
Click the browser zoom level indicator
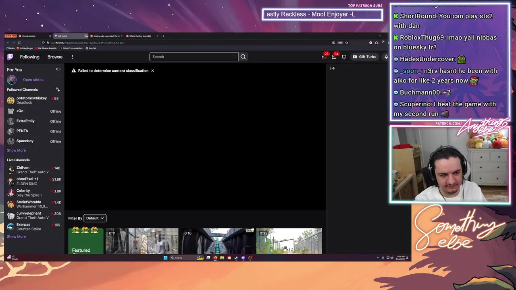click(340, 43)
